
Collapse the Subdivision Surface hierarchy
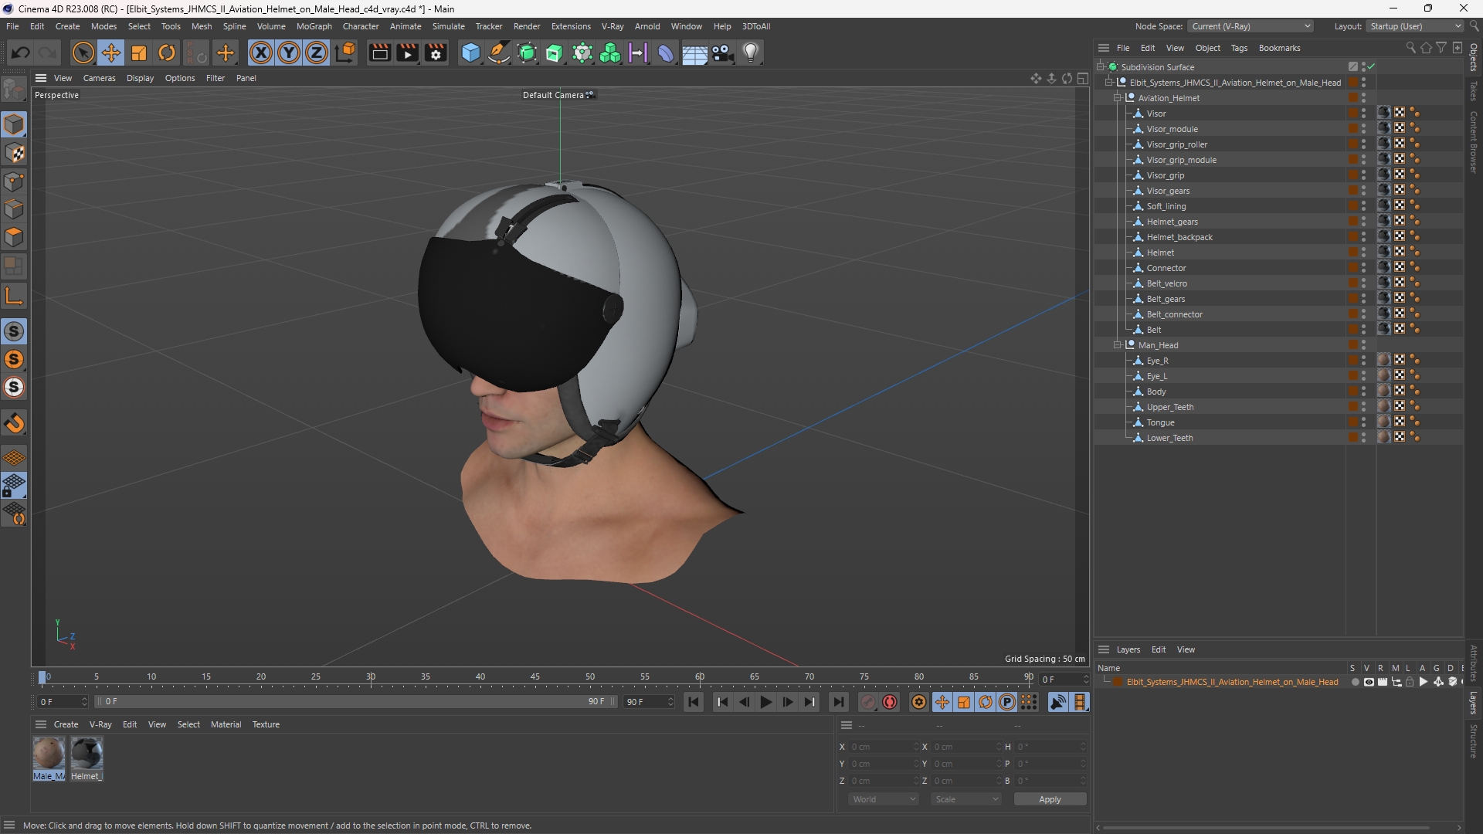[1101, 67]
